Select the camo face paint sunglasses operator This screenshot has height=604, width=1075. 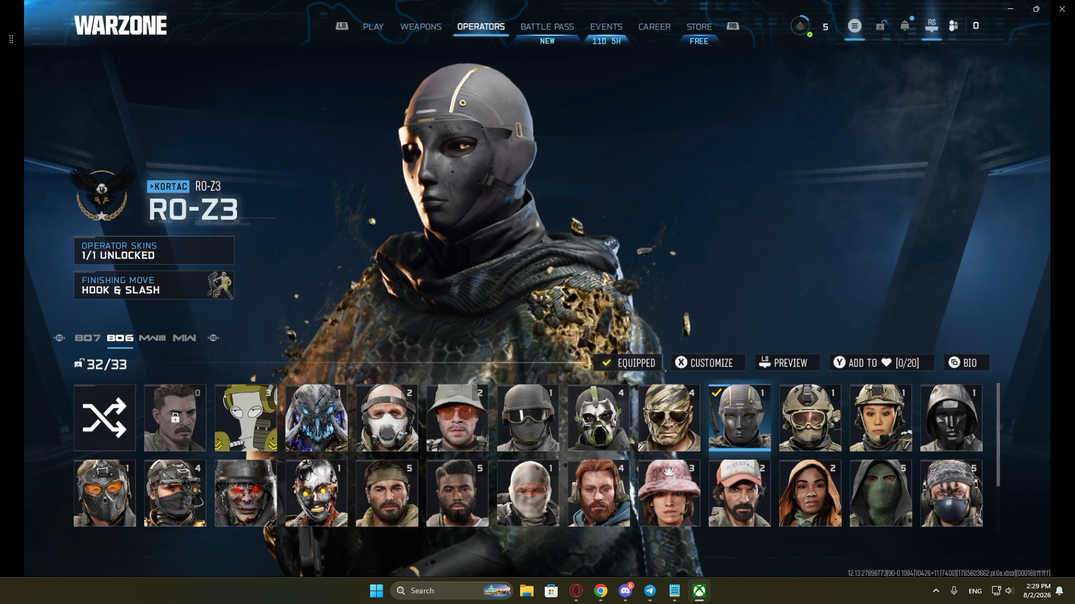coord(669,418)
